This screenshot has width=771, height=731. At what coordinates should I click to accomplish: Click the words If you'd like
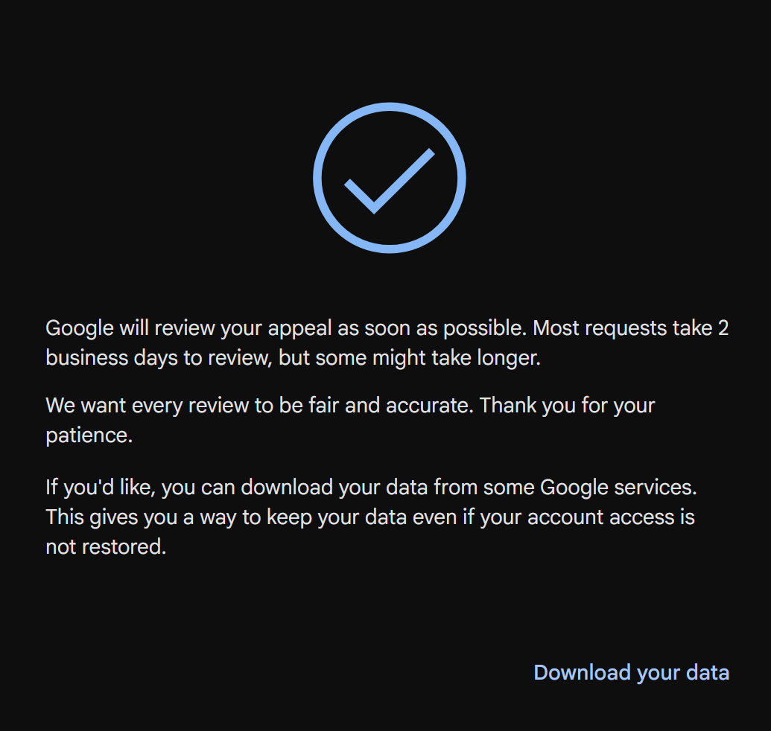click(101, 488)
